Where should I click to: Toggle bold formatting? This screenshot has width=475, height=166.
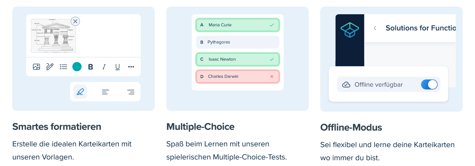90,67
